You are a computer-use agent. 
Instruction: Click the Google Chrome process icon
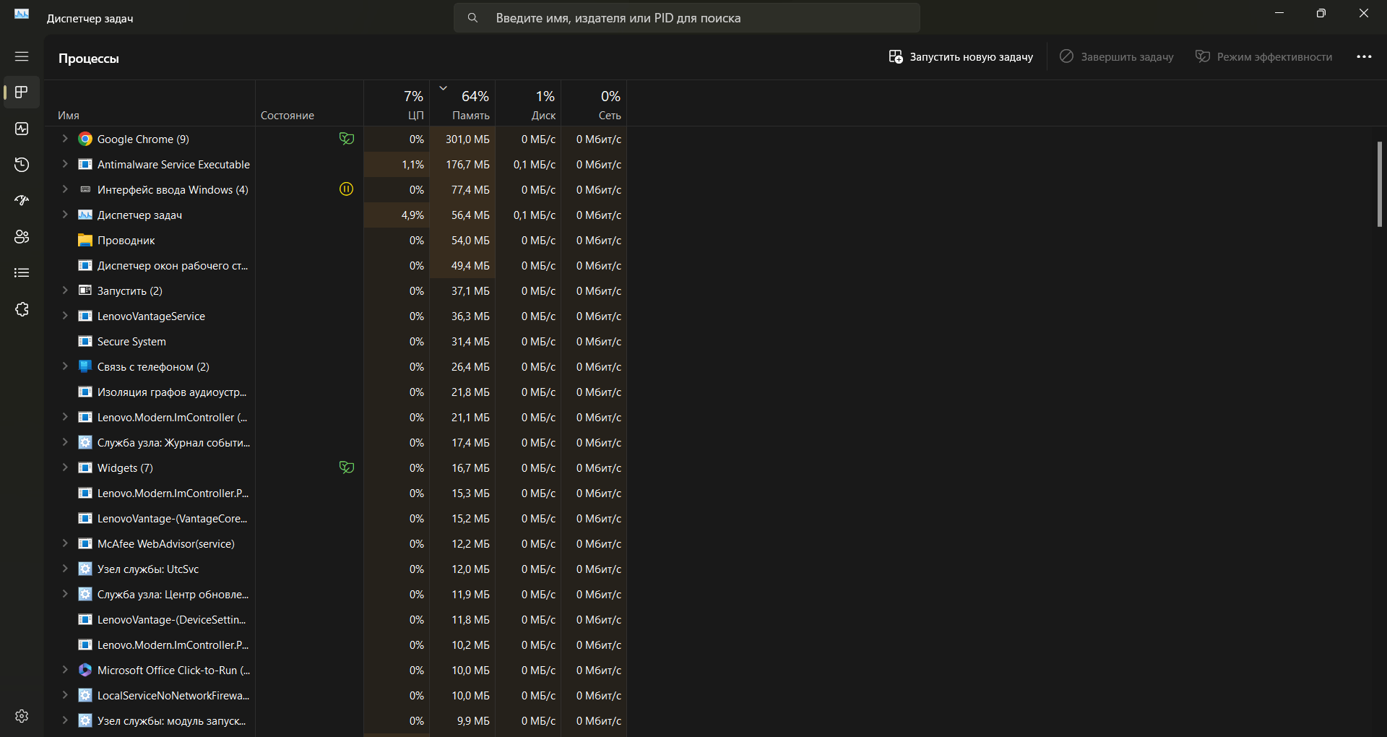pos(85,139)
